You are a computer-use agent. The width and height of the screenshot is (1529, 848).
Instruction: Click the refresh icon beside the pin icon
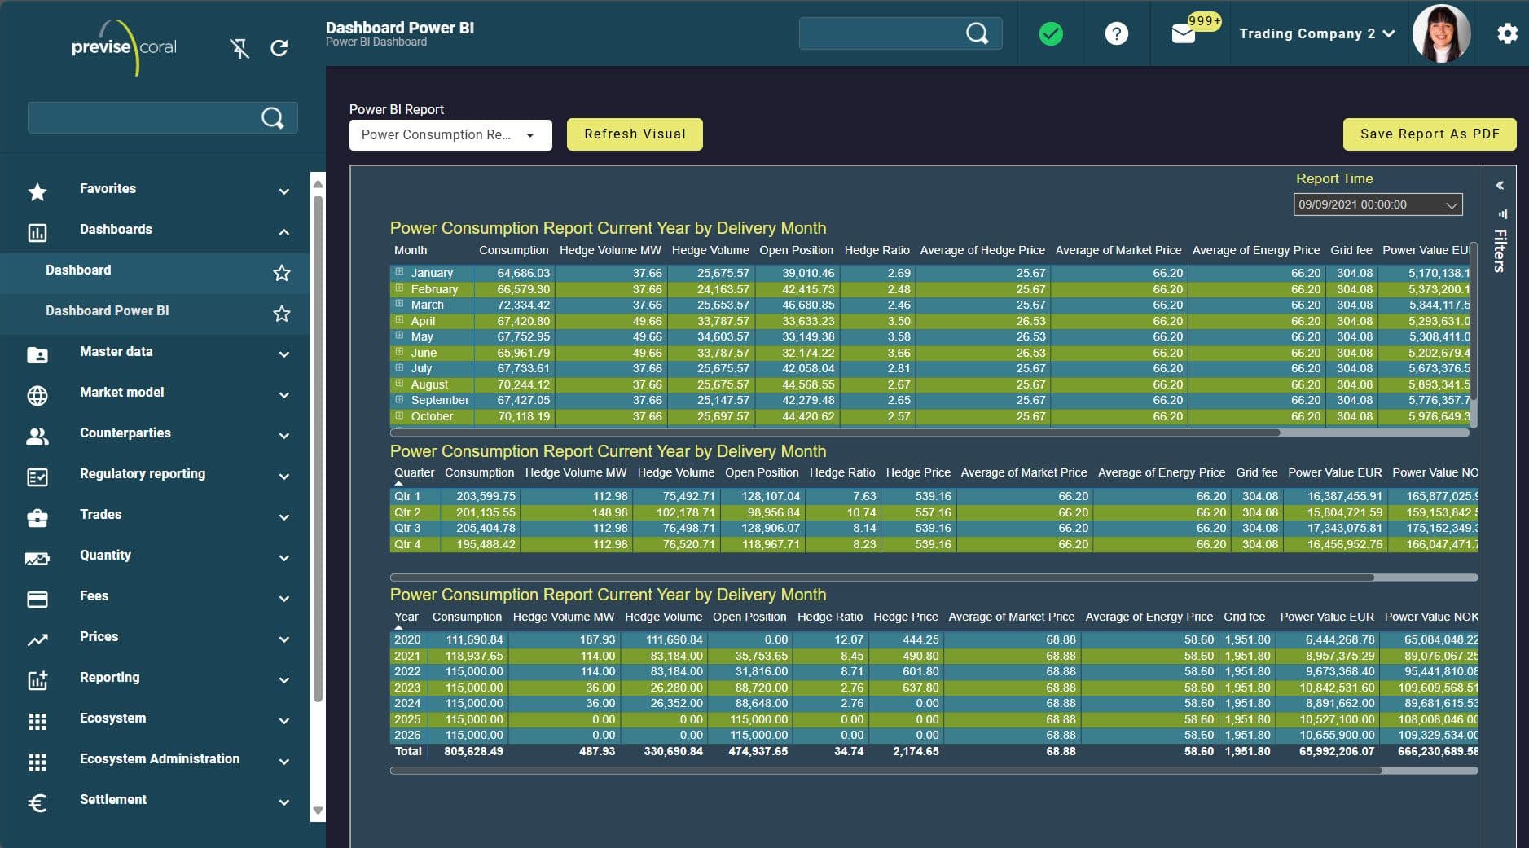click(279, 47)
